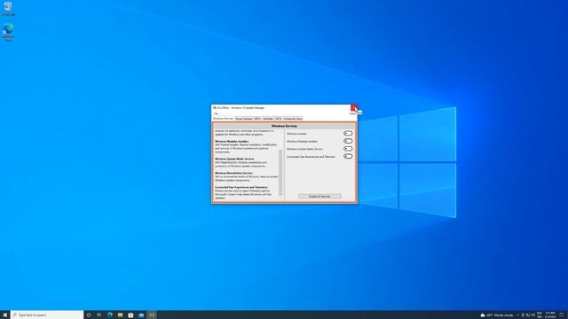Open the weather widget on the taskbar

497,315
